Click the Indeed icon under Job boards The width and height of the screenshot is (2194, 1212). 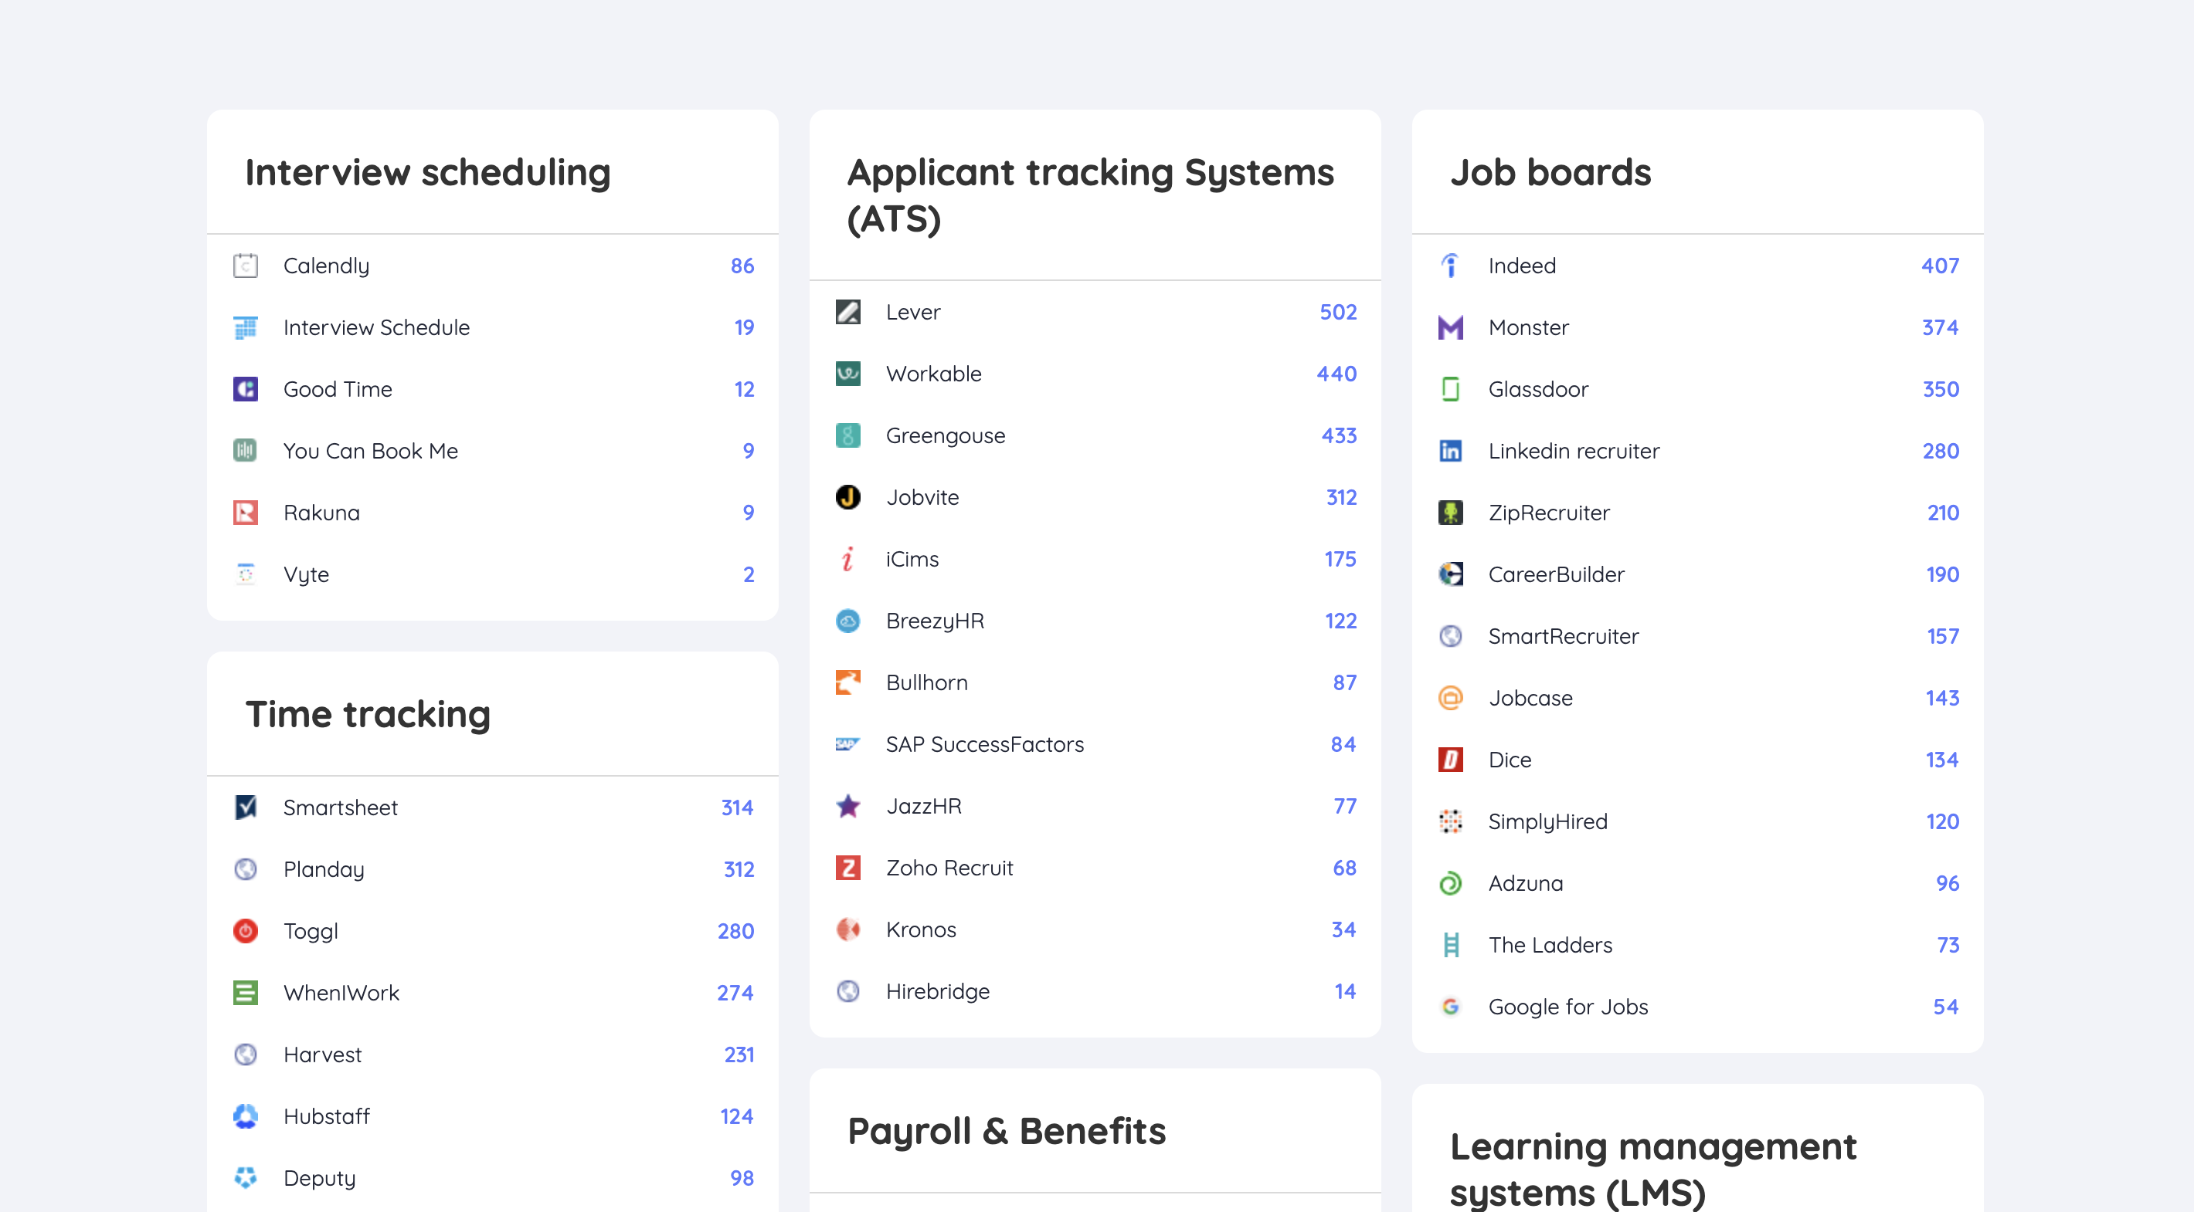point(1451,265)
